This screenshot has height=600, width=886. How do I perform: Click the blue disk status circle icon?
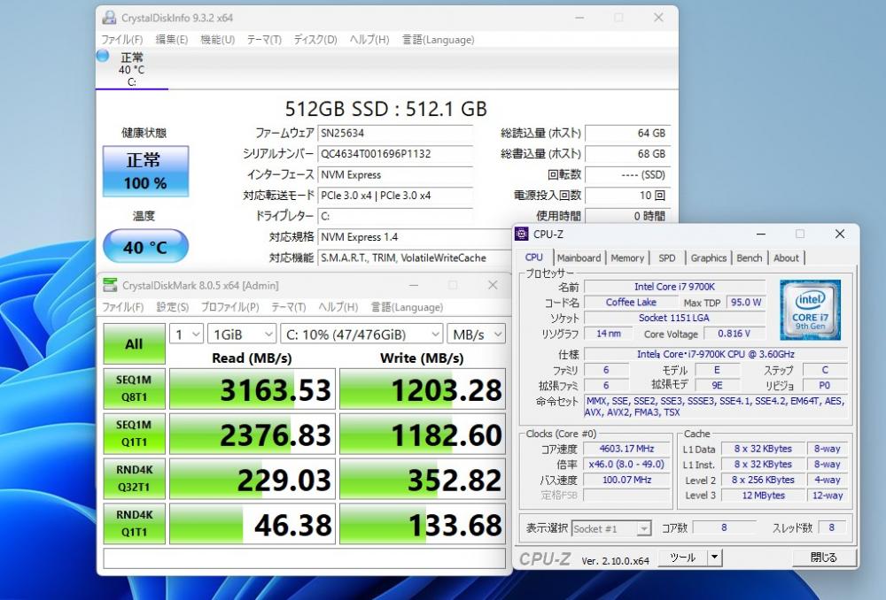point(102,56)
